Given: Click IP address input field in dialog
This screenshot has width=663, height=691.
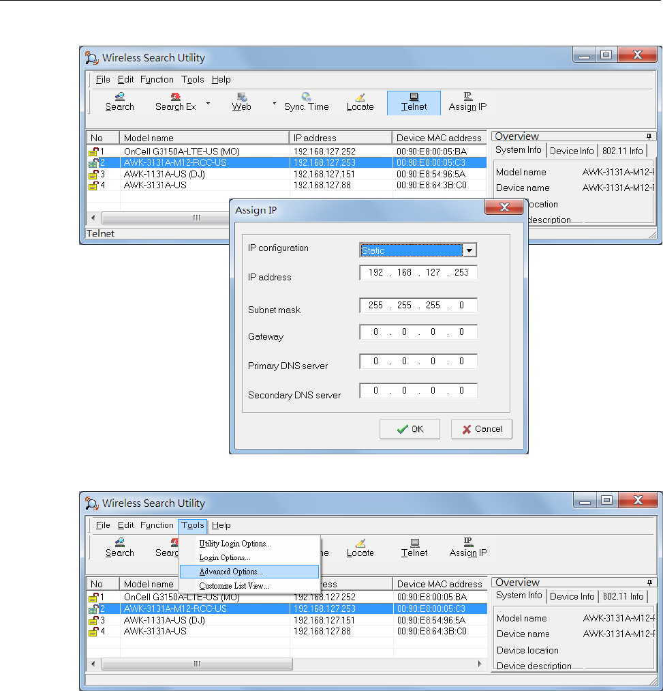Looking at the screenshot, I should (x=418, y=272).
